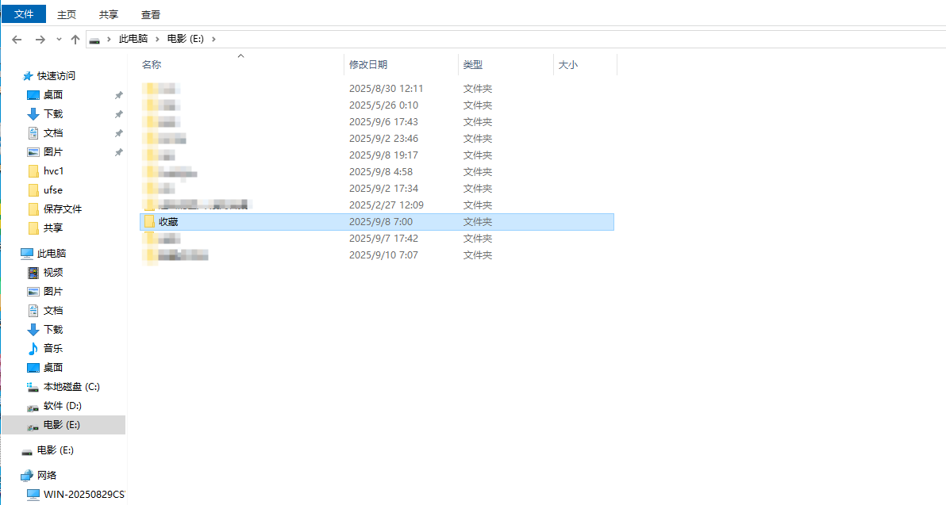
Task: Click the pin icon next to 桌面
Action: [x=119, y=95]
